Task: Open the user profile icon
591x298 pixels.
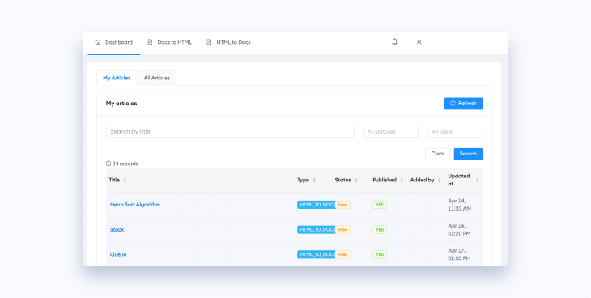Action: click(x=419, y=42)
